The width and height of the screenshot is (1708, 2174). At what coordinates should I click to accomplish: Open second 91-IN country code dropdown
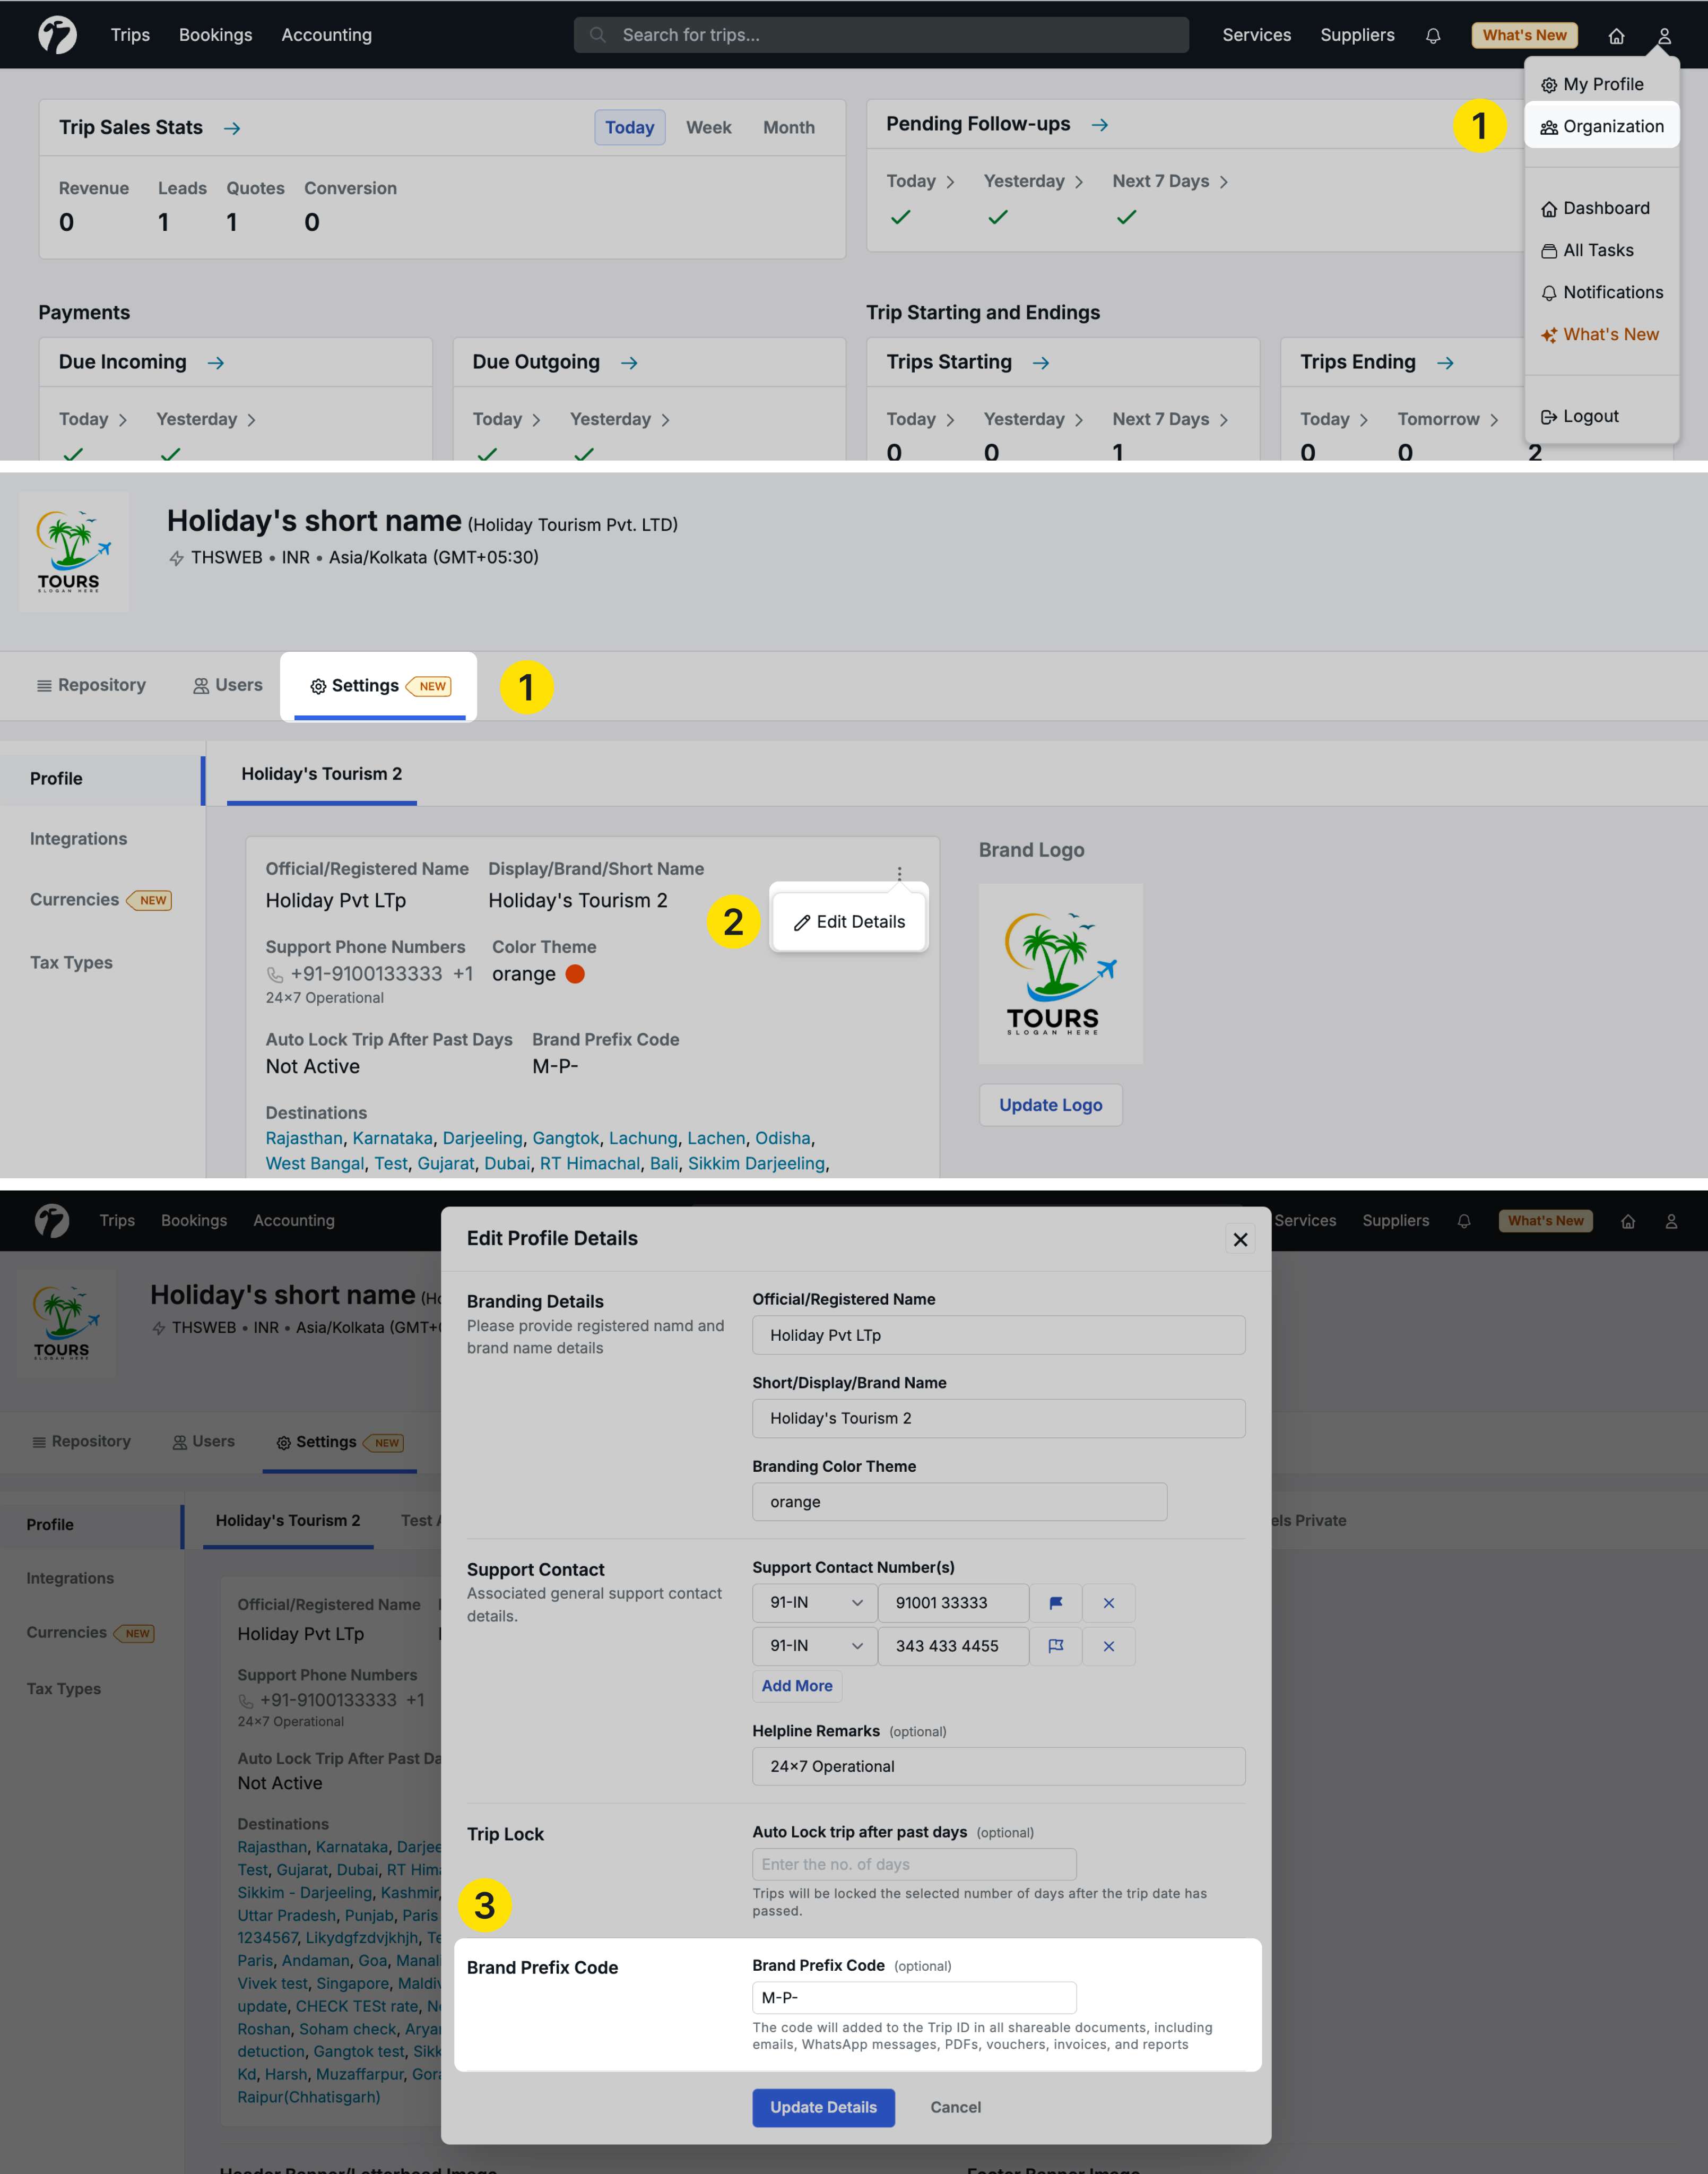point(814,1646)
